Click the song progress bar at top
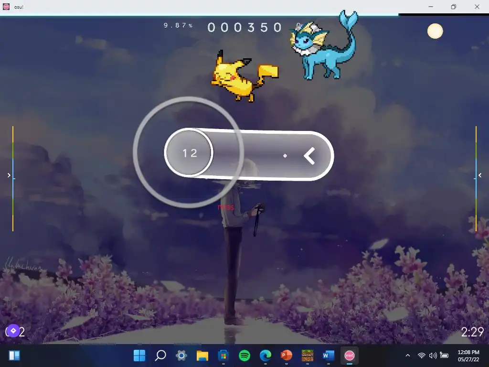Image resolution: width=489 pixels, height=367 pixels. tap(244, 15)
